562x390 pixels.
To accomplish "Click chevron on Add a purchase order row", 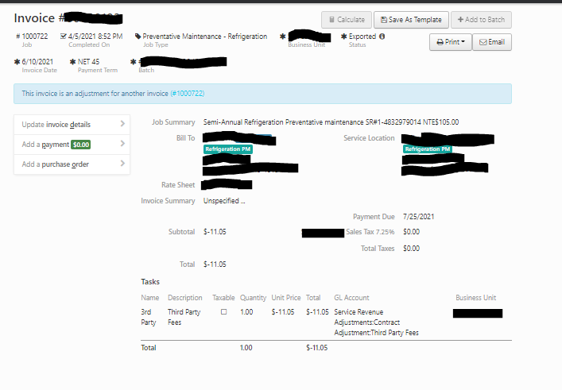I will 122,164.
